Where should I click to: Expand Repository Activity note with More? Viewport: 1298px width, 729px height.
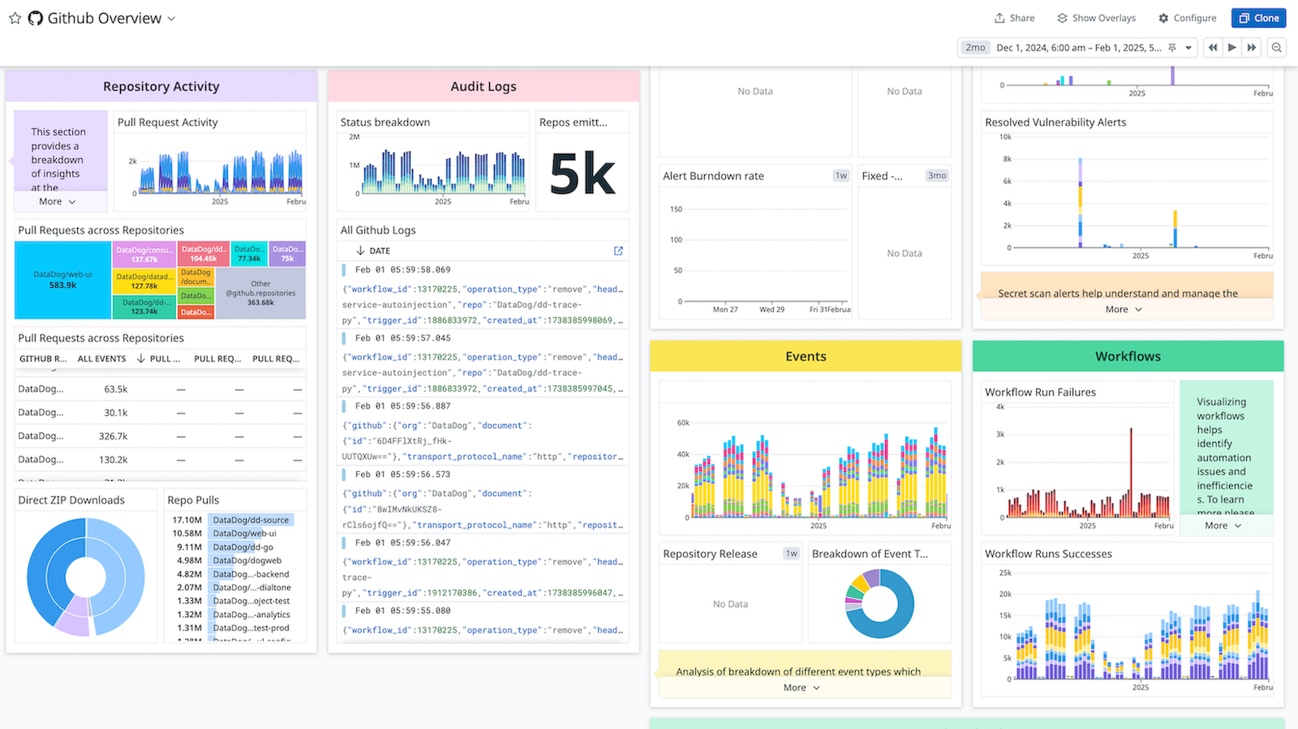coord(58,201)
